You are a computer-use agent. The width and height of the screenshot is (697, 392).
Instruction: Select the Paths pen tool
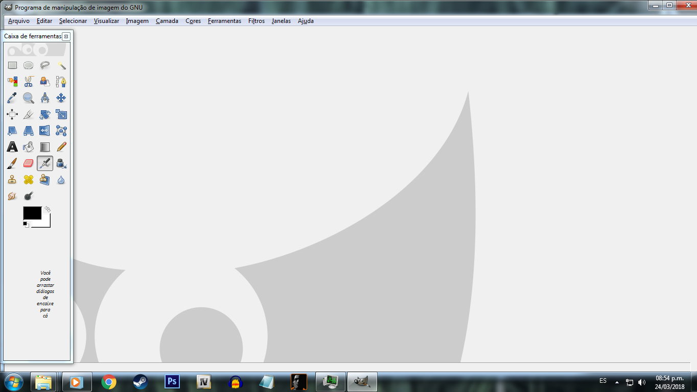61,82
